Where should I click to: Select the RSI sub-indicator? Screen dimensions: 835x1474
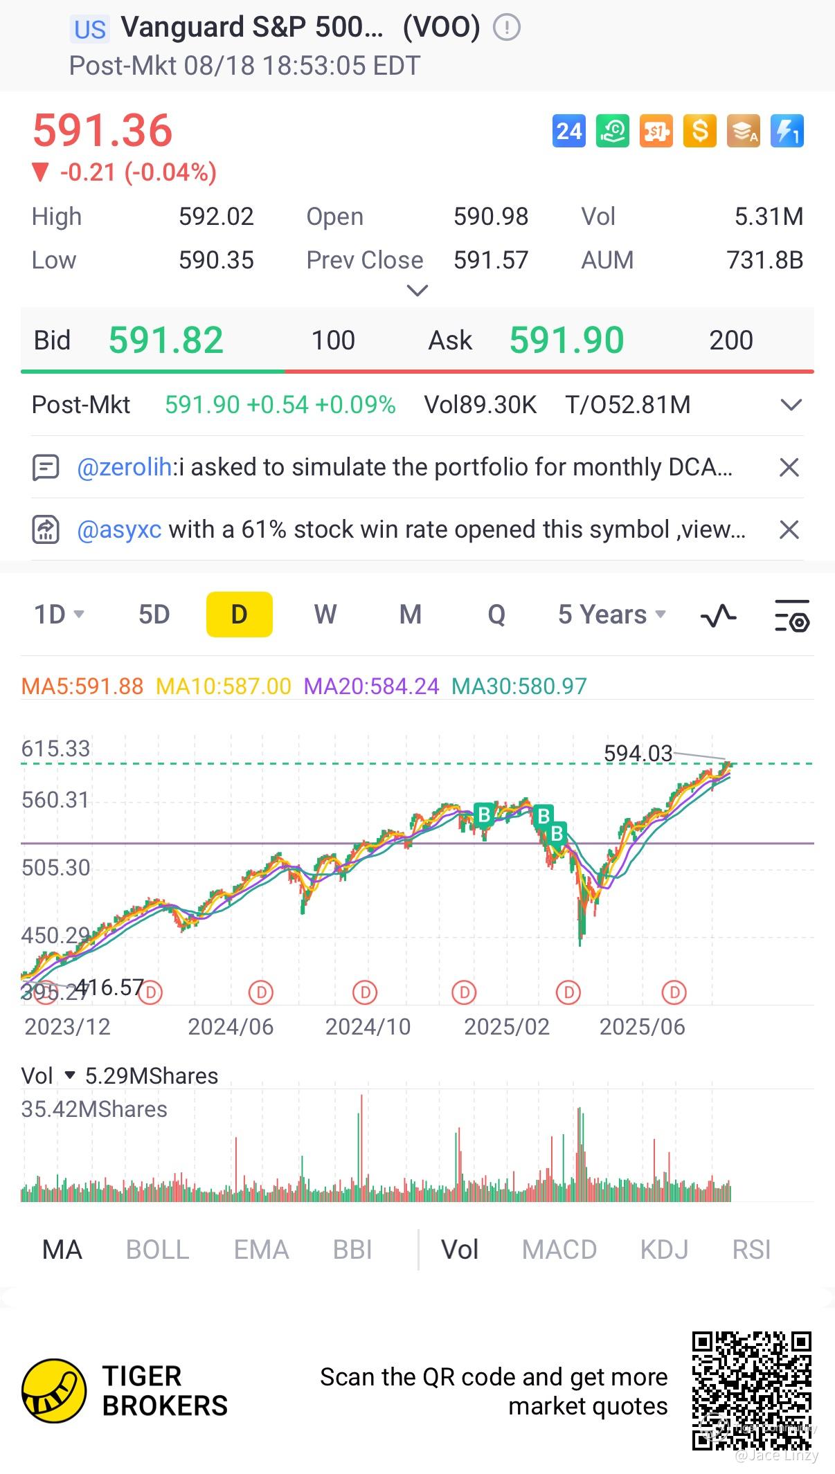751,1250
